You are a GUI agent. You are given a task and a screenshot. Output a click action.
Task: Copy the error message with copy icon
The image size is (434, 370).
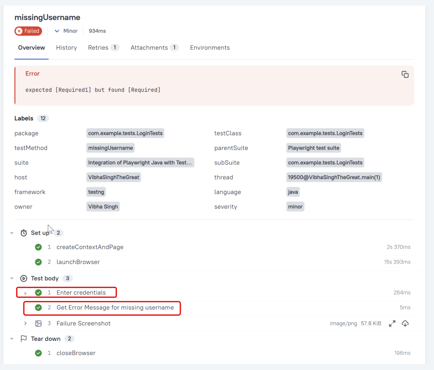pos(405,75)
